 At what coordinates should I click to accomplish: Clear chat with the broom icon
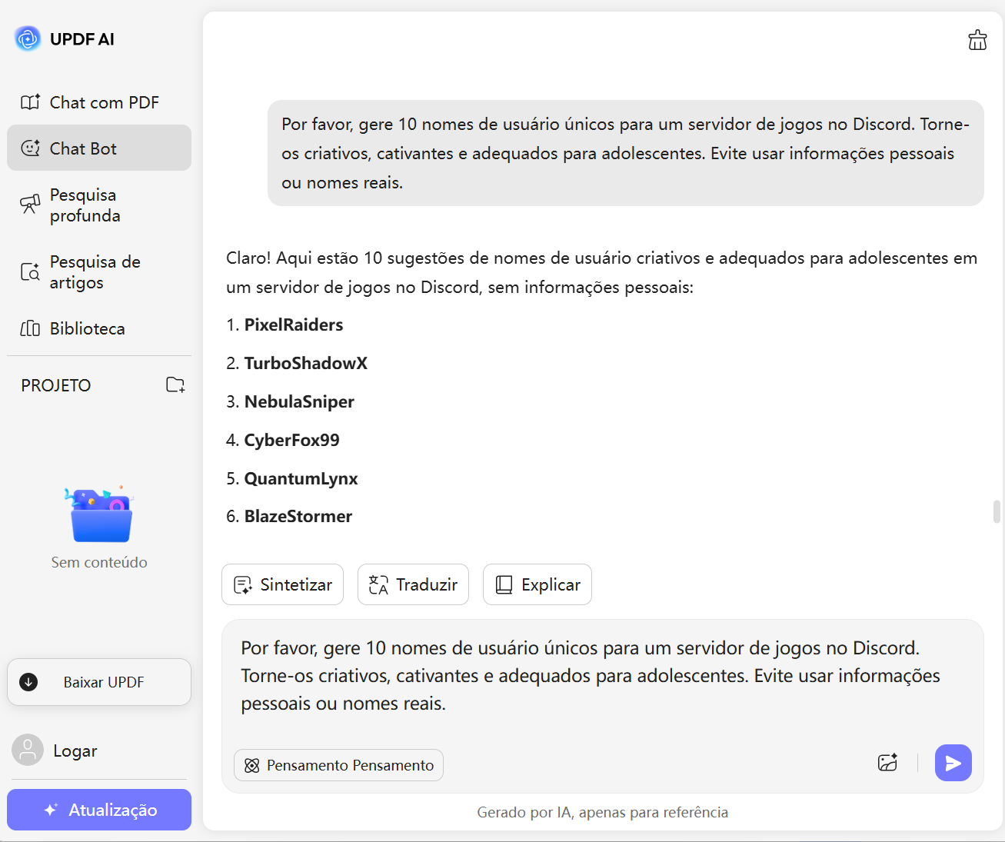[x=977, y=40]
